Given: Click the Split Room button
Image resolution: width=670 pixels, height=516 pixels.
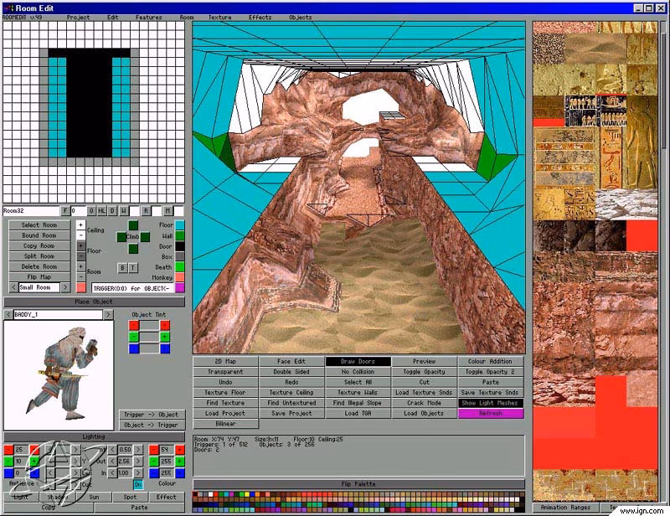Looking at the screenshot, I should [x=39, y=256].
